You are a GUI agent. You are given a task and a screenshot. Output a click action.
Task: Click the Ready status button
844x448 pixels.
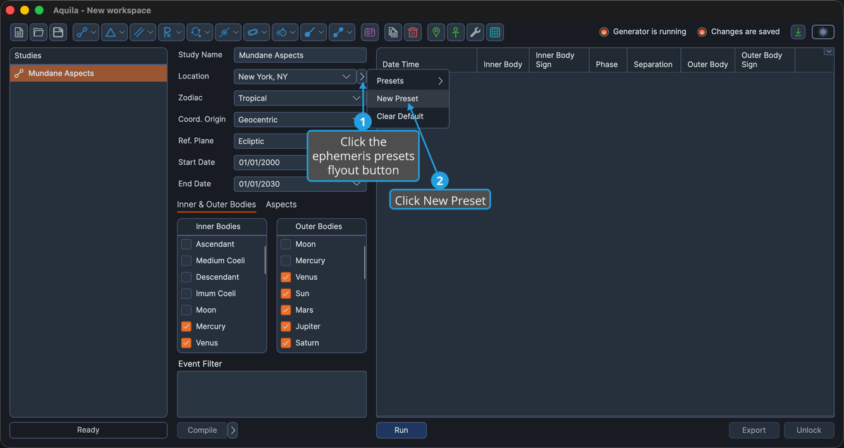89,430
